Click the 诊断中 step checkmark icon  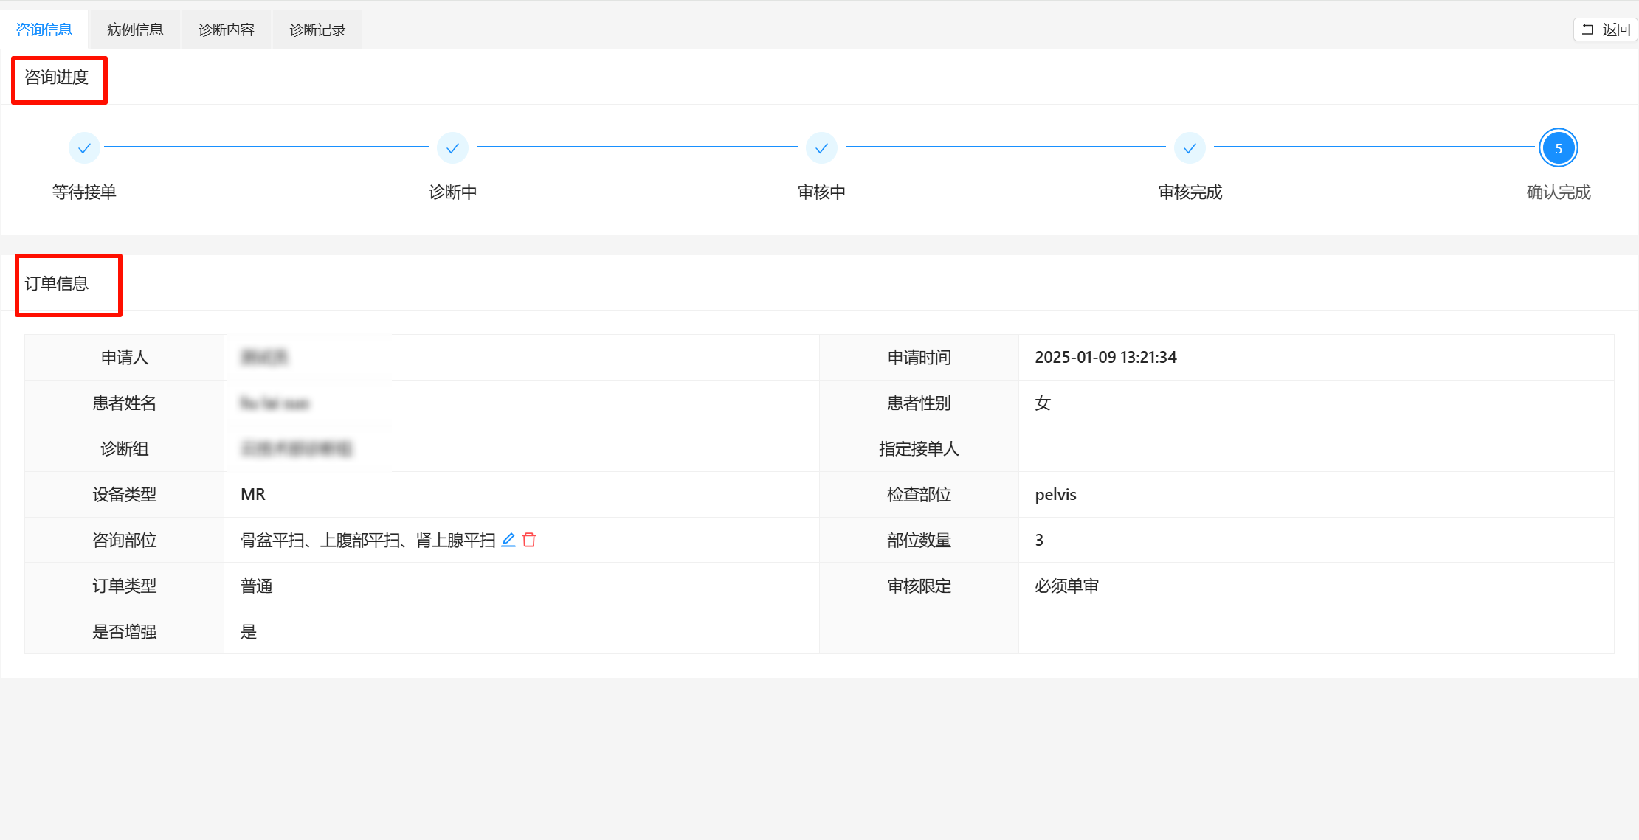point(452,148)
